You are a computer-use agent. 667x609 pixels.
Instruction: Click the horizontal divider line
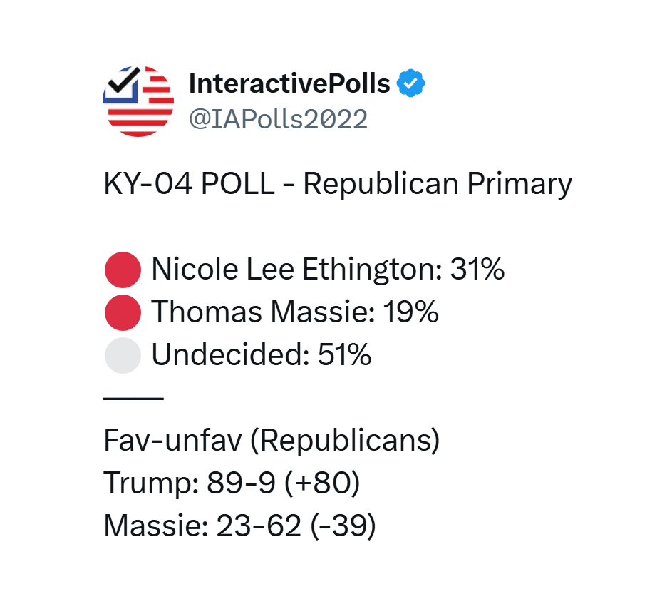pyautogui.click(x=133, y=399)
